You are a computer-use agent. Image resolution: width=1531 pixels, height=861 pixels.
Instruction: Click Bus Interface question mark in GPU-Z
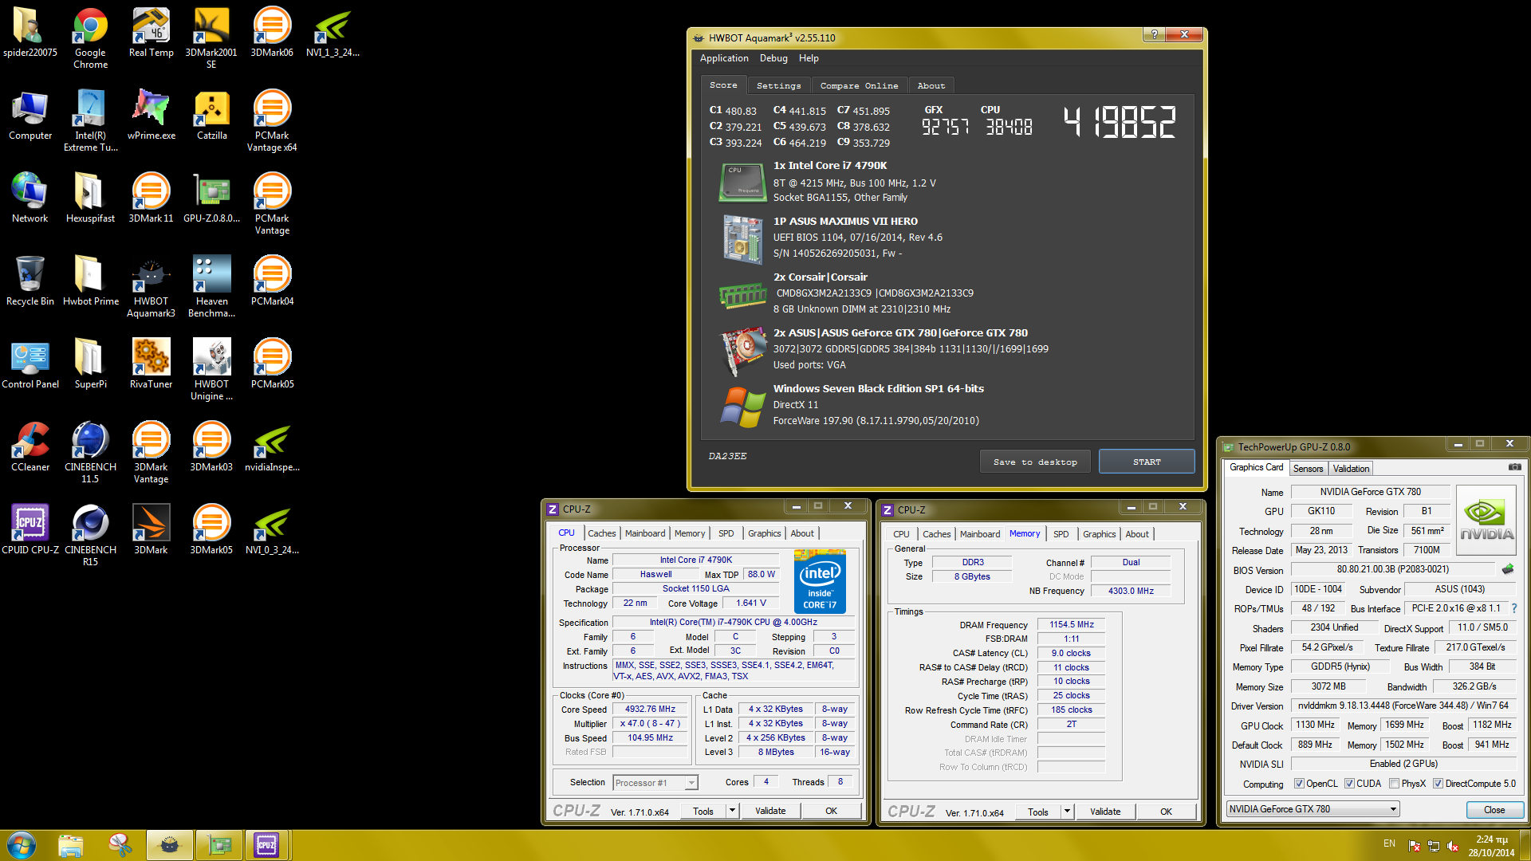point(1513,608)
